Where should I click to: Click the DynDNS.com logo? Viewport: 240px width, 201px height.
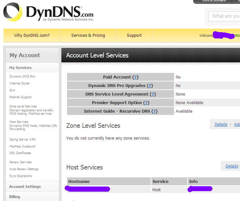coord(48,12)
